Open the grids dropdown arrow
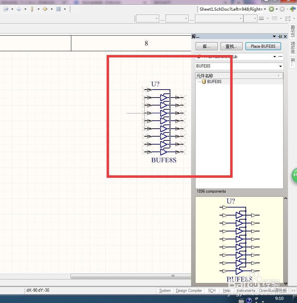 [x=65, y=9]
